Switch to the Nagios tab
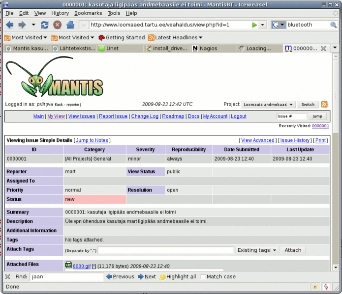342x294 pixels. point(209,49)
